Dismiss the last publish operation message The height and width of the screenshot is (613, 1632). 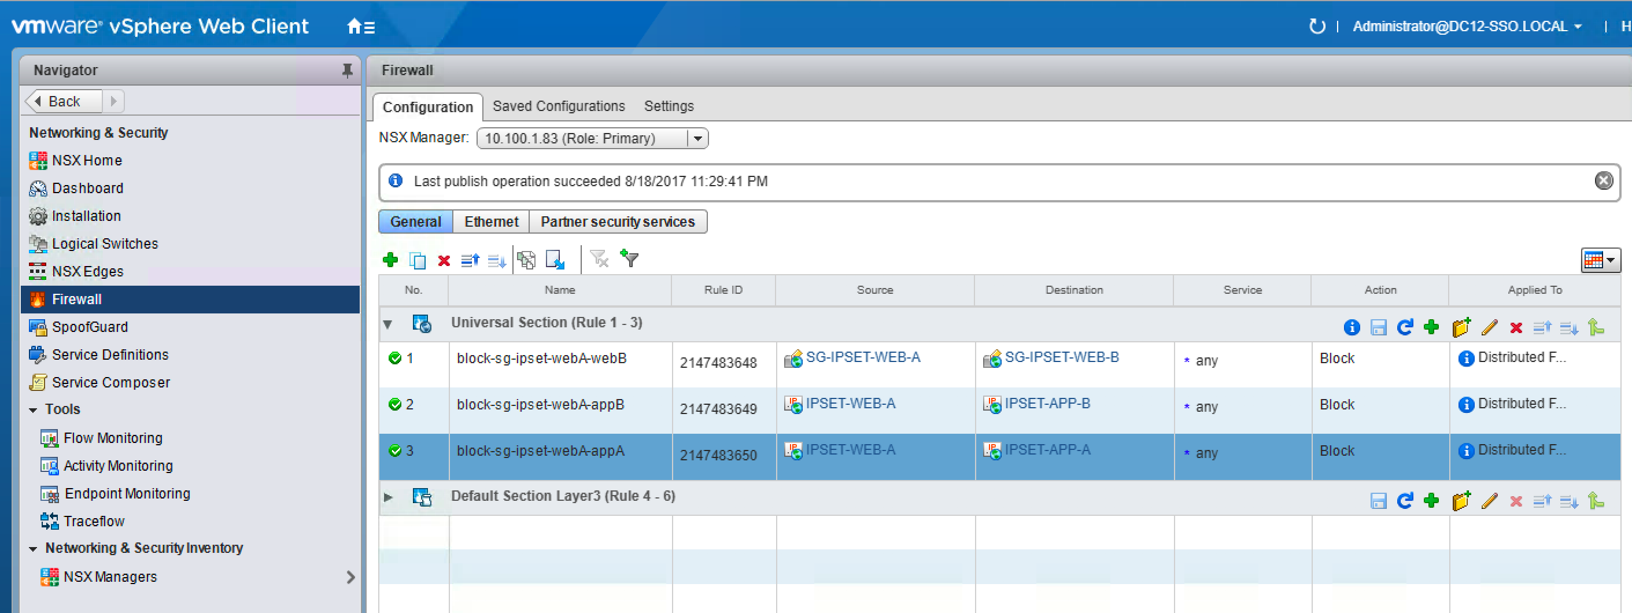[1603, 181]
